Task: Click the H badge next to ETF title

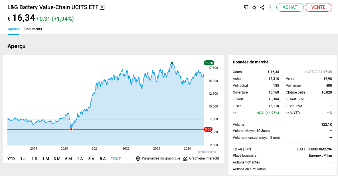Action: [102, 7]
